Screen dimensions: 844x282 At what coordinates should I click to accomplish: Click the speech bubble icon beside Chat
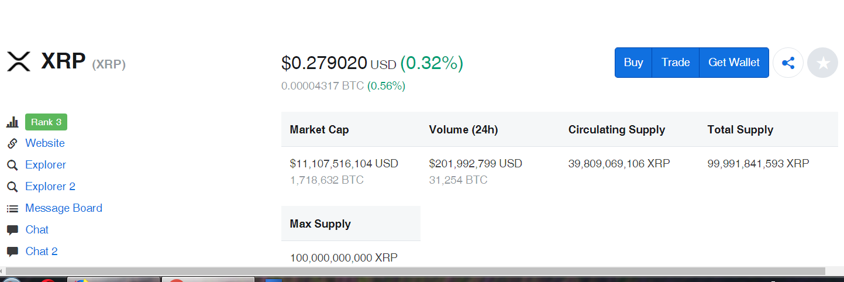pos(12,230)
